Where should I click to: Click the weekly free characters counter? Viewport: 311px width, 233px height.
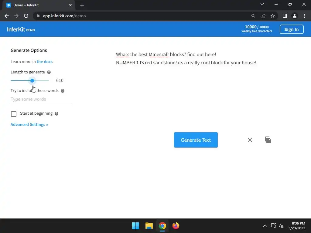[257, 29]
